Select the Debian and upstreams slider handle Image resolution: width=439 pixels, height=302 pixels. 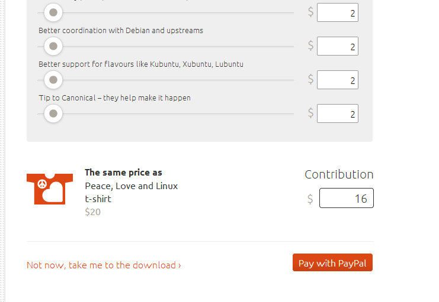(x=53, y=46)
